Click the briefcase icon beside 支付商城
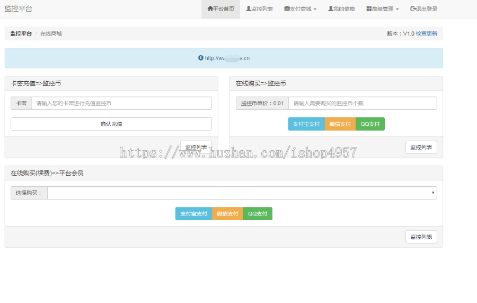Viewport: 477px width, 303px height. (x=286, y=9)
